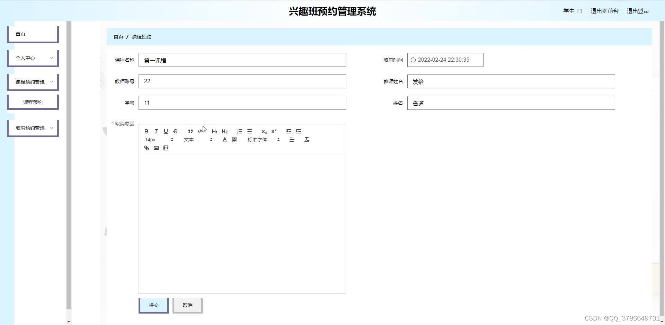Toggle strikethrough formatting in editor
This screenshot has height=325, width=665.
pos(176,131)
